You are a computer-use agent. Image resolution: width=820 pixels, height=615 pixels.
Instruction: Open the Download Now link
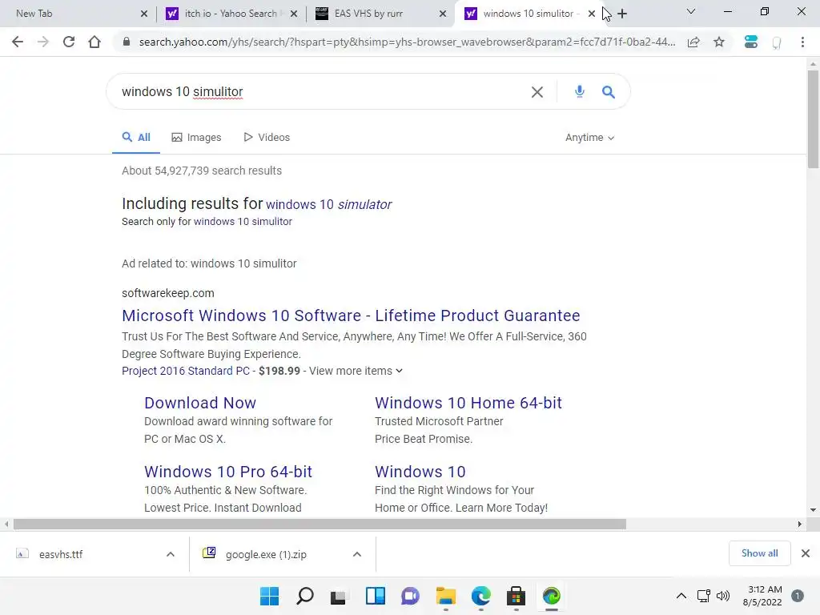(x=200, y=403)
